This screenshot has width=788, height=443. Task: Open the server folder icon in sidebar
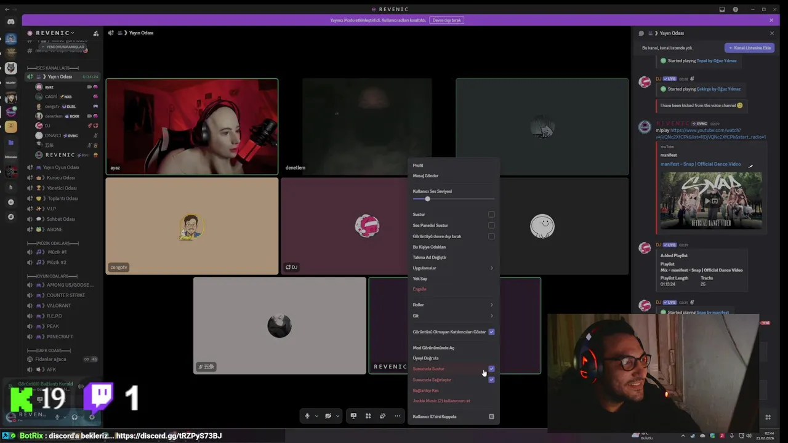coord(10,142)
